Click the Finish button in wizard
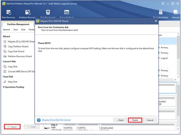This screenshot has width=181, height=135. (135, 120)
